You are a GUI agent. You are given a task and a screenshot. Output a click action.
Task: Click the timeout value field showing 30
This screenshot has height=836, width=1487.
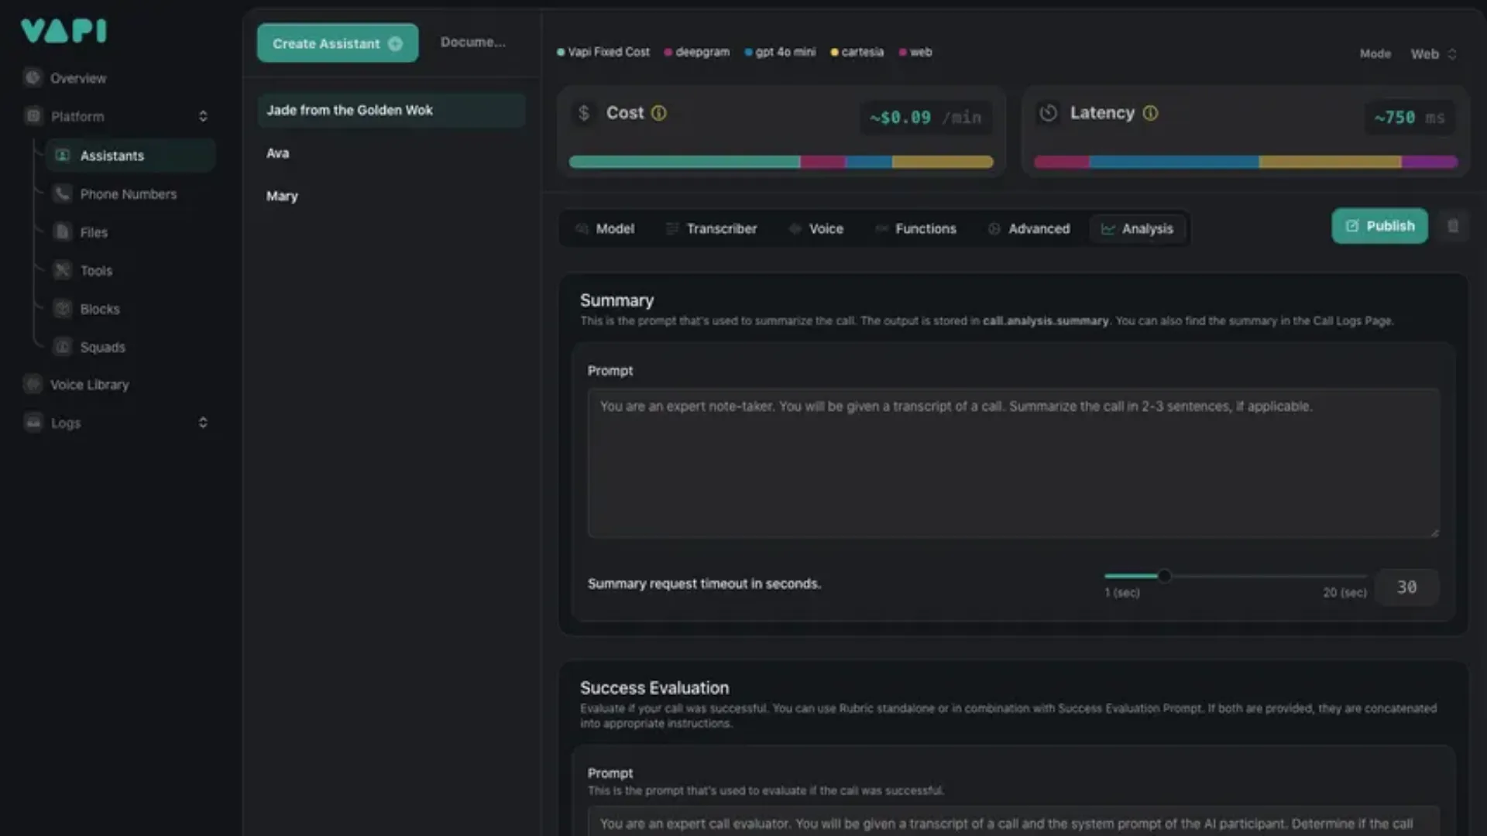pos(1407,588)
